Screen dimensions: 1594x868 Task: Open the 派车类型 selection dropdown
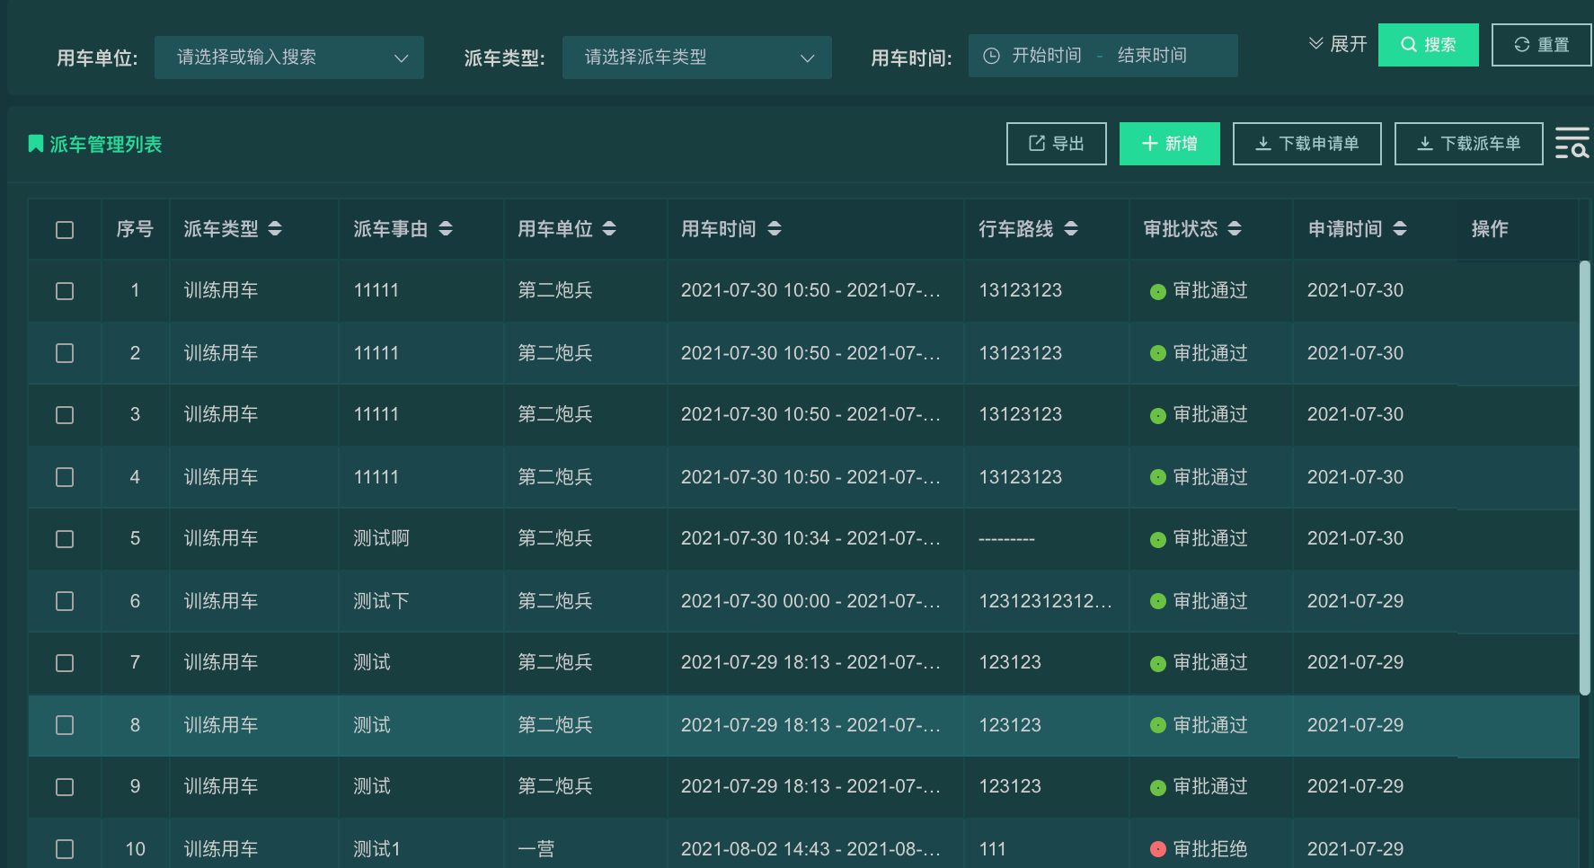[697, 58]
